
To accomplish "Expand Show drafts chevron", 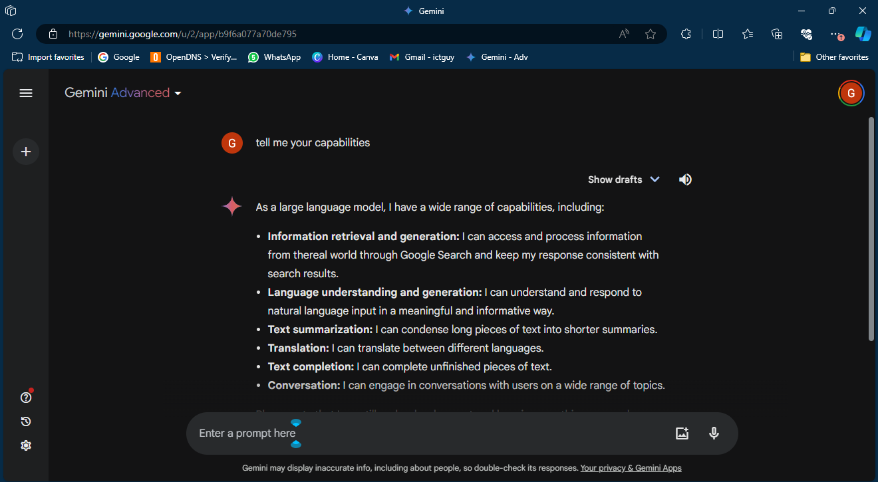I will tap(655, 180).
